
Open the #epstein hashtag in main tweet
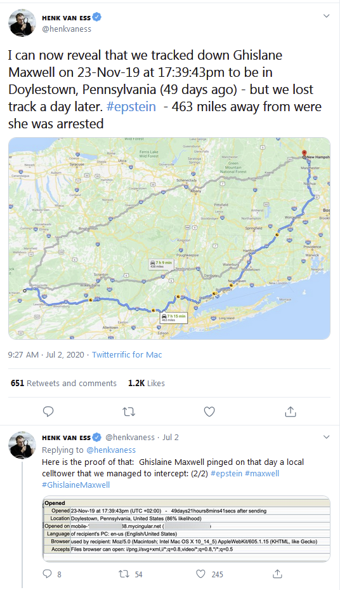131,107
